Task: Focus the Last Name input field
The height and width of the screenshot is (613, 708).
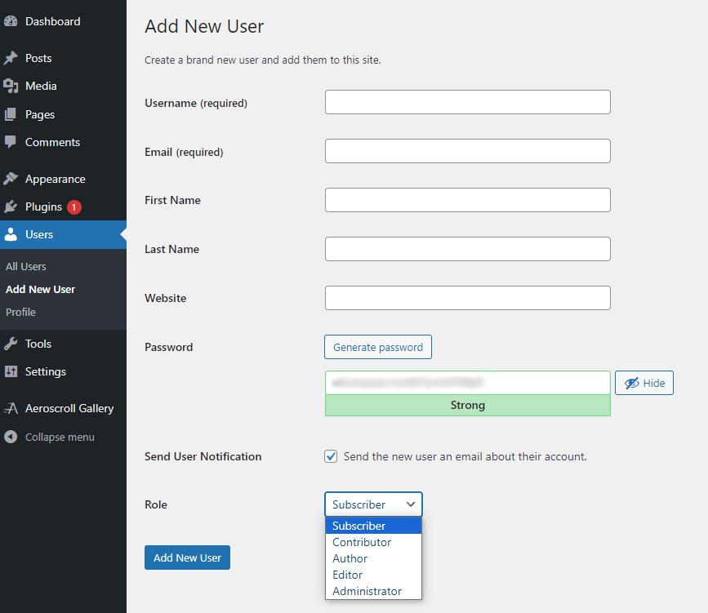Action: pos(468,249)
